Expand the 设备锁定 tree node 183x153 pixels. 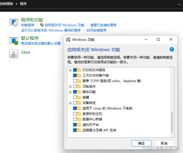click(70, 103)
